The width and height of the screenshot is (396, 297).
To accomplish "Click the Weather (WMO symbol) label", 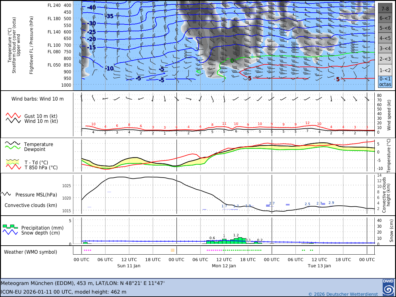I will tap(31, 252).
